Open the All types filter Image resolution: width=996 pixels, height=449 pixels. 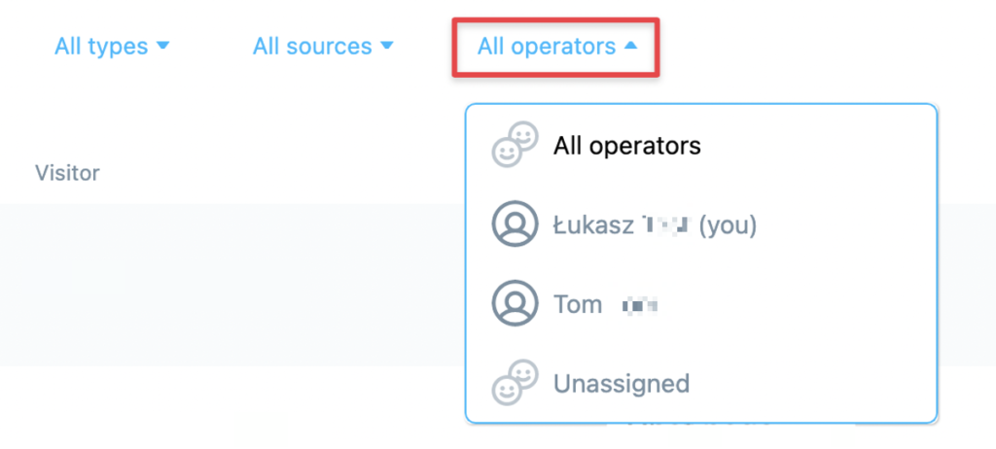click(x=113, y=47)
